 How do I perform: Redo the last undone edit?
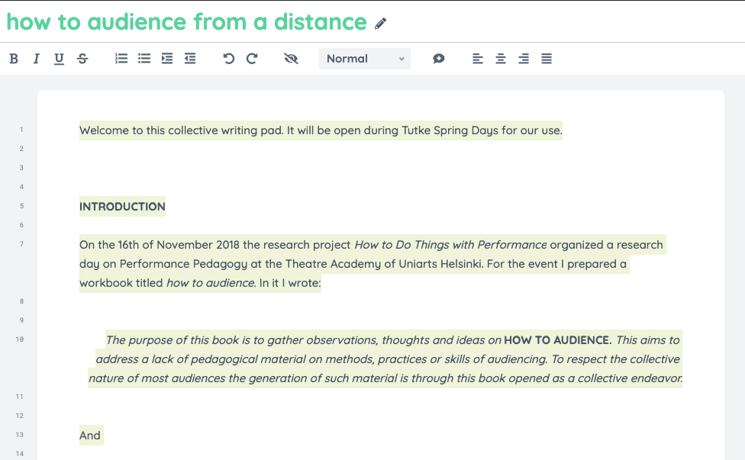click(252, 59)
